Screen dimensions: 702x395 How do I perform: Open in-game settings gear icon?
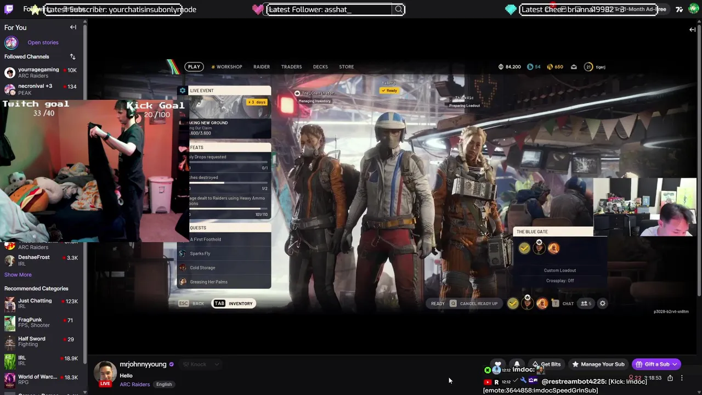point(602,303)
